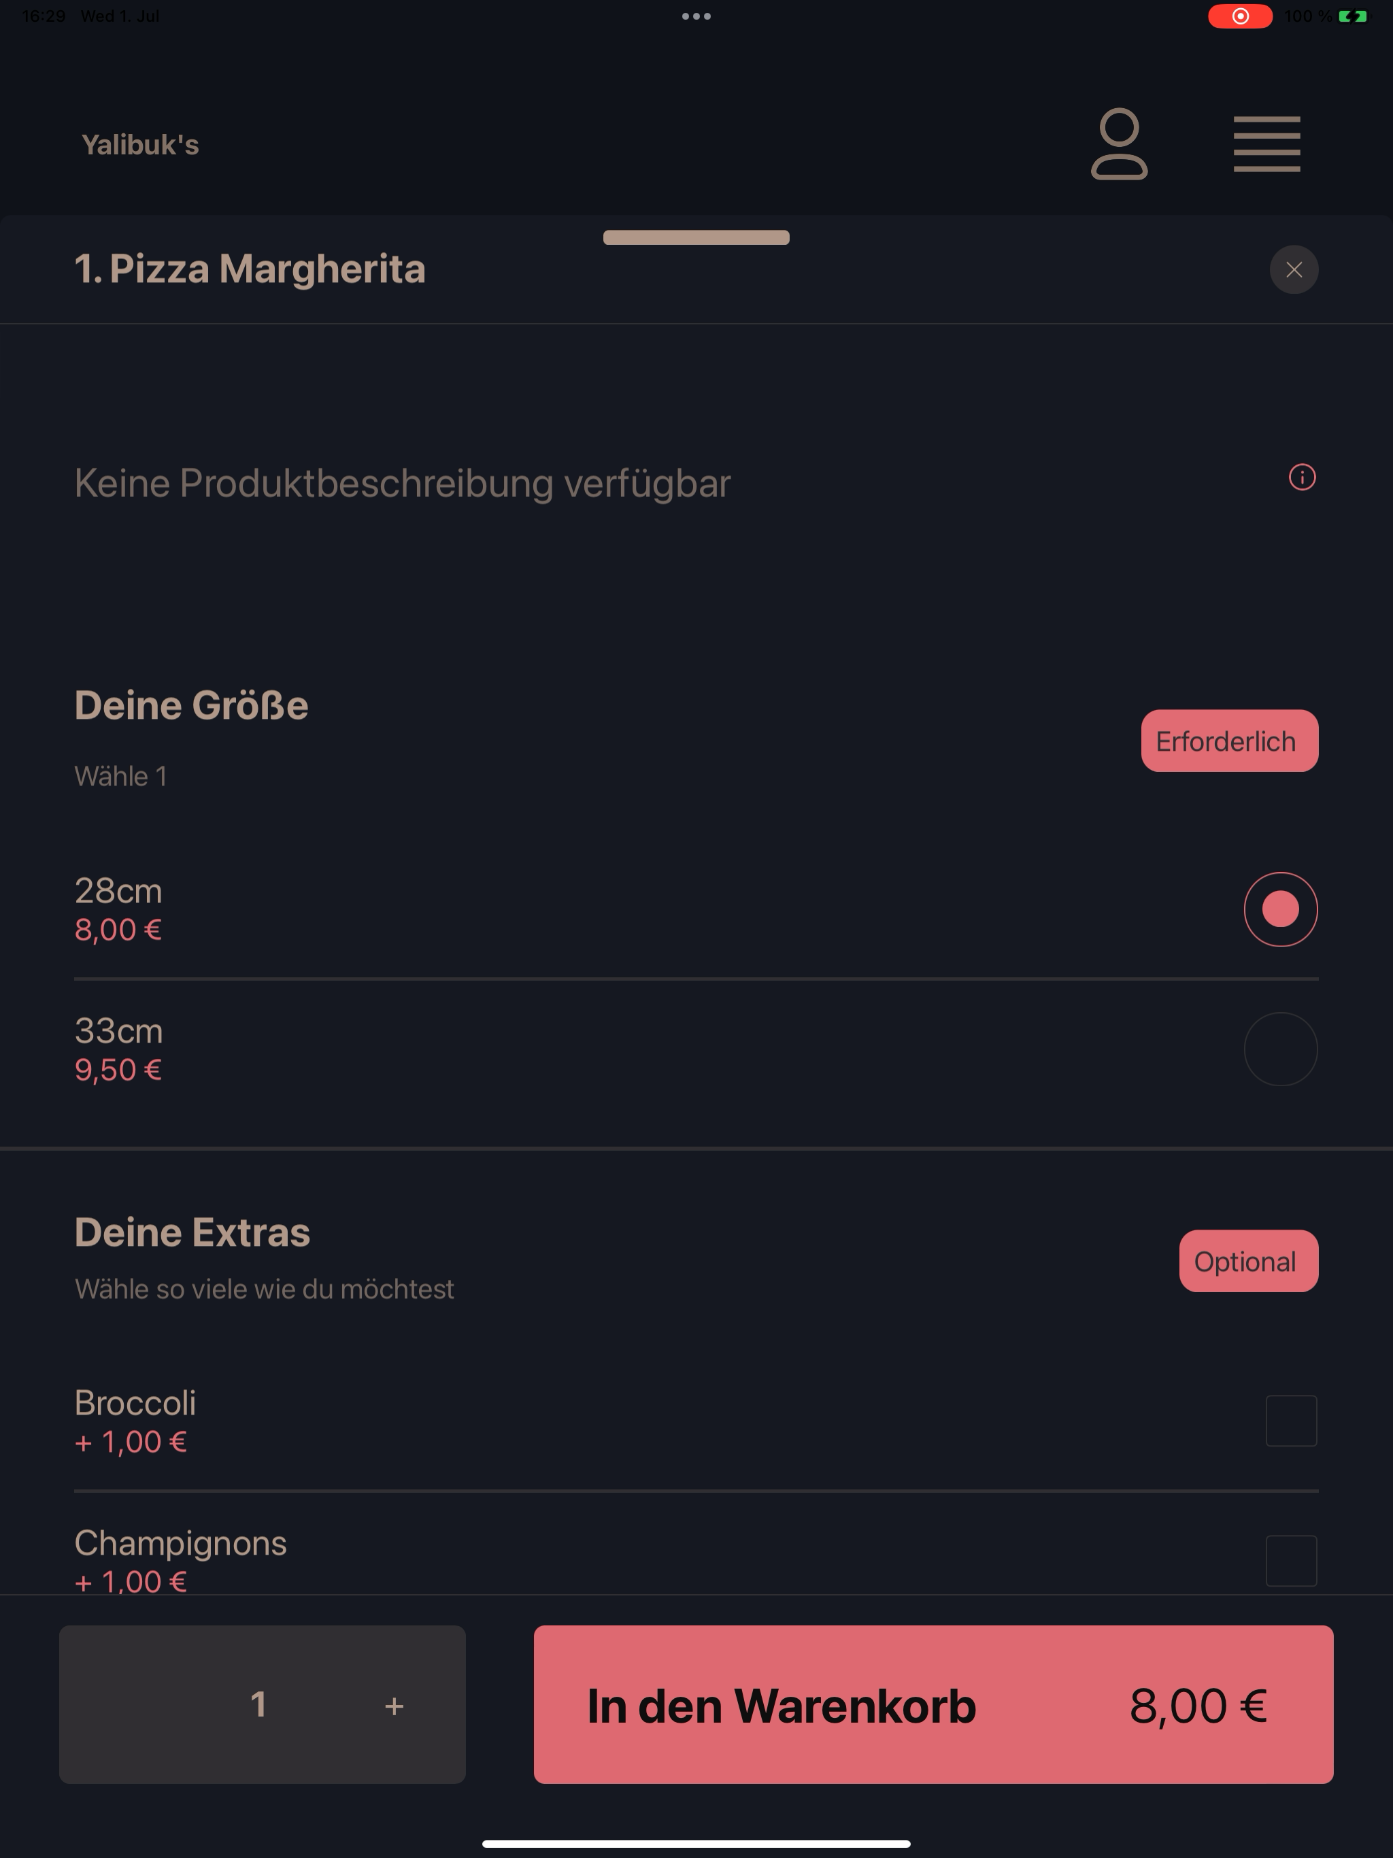Tap the iOS home indicator bar
Screen dimensions: 1393x1858
tap(696, 1844)
